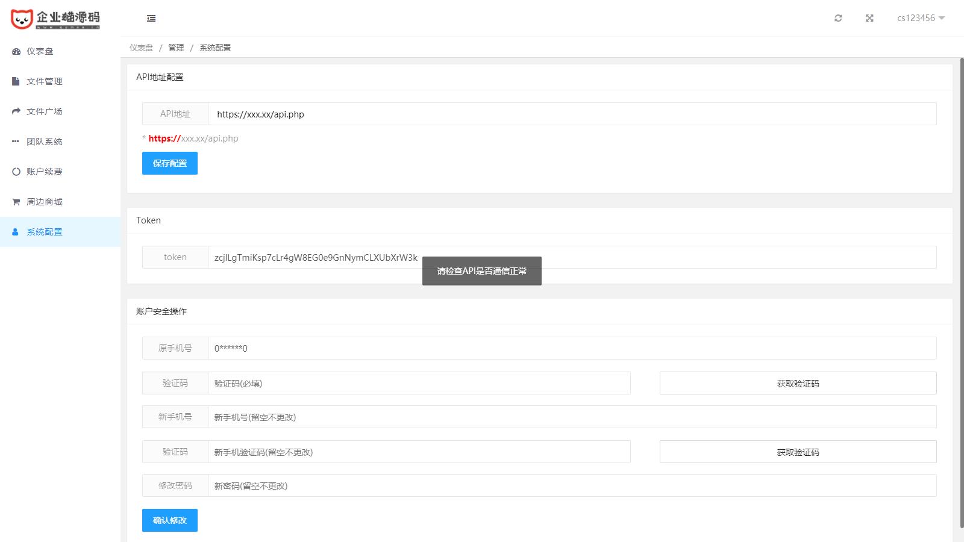Open 系统配置 in the sidebar menu

[45, 232]
